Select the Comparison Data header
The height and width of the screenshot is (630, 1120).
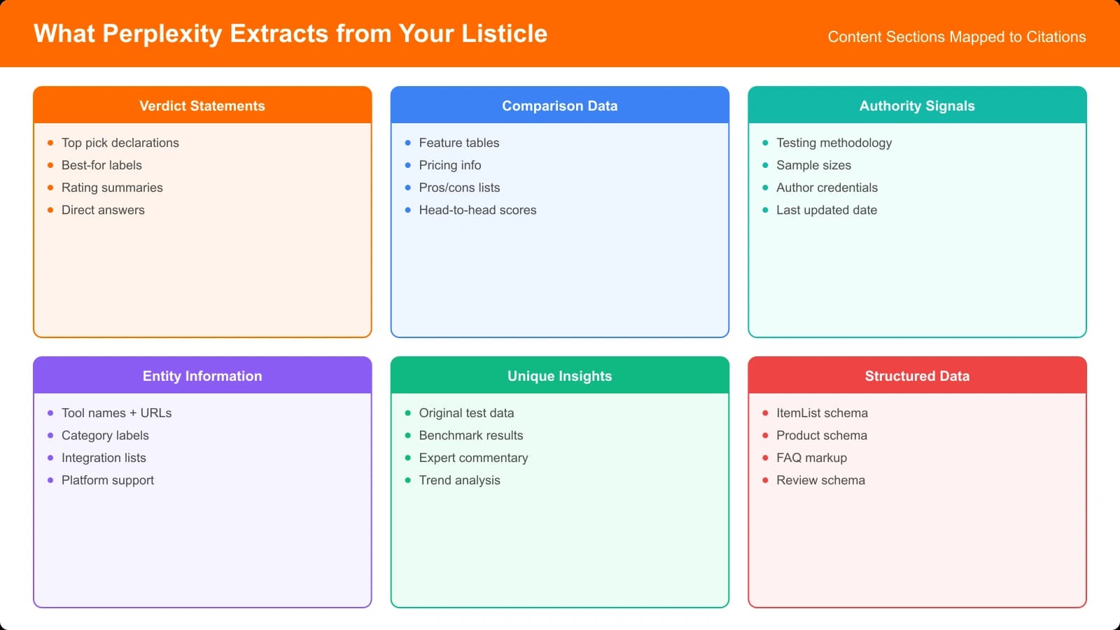pyautogui.click(x=559, y=106)
